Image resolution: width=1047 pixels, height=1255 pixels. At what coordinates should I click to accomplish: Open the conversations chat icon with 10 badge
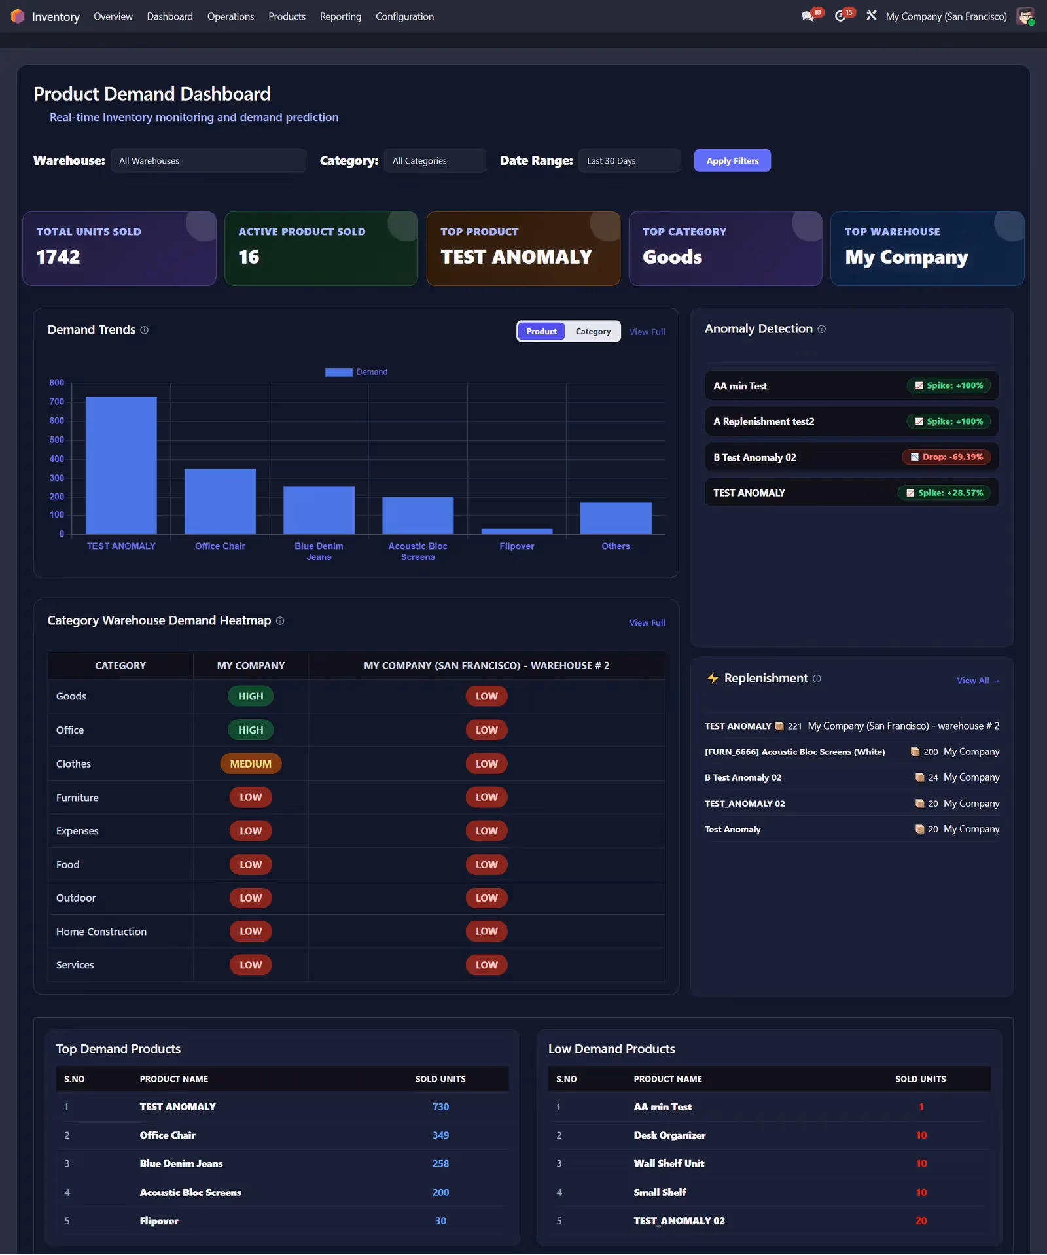[x=807, y=16]
